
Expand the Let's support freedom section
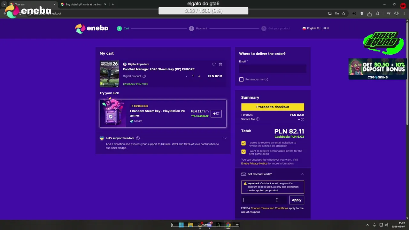pyautogui.click(x=225, y=138)
